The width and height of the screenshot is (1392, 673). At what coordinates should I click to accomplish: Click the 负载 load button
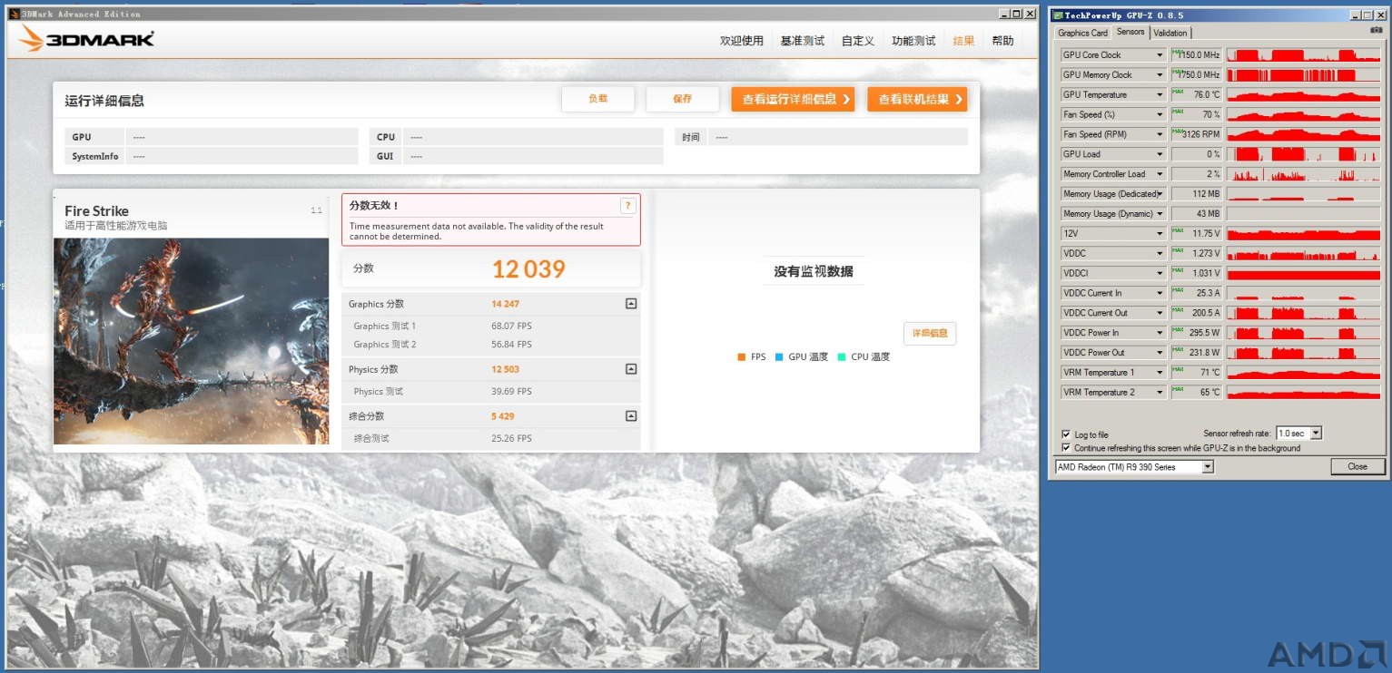tap(597, 99)
